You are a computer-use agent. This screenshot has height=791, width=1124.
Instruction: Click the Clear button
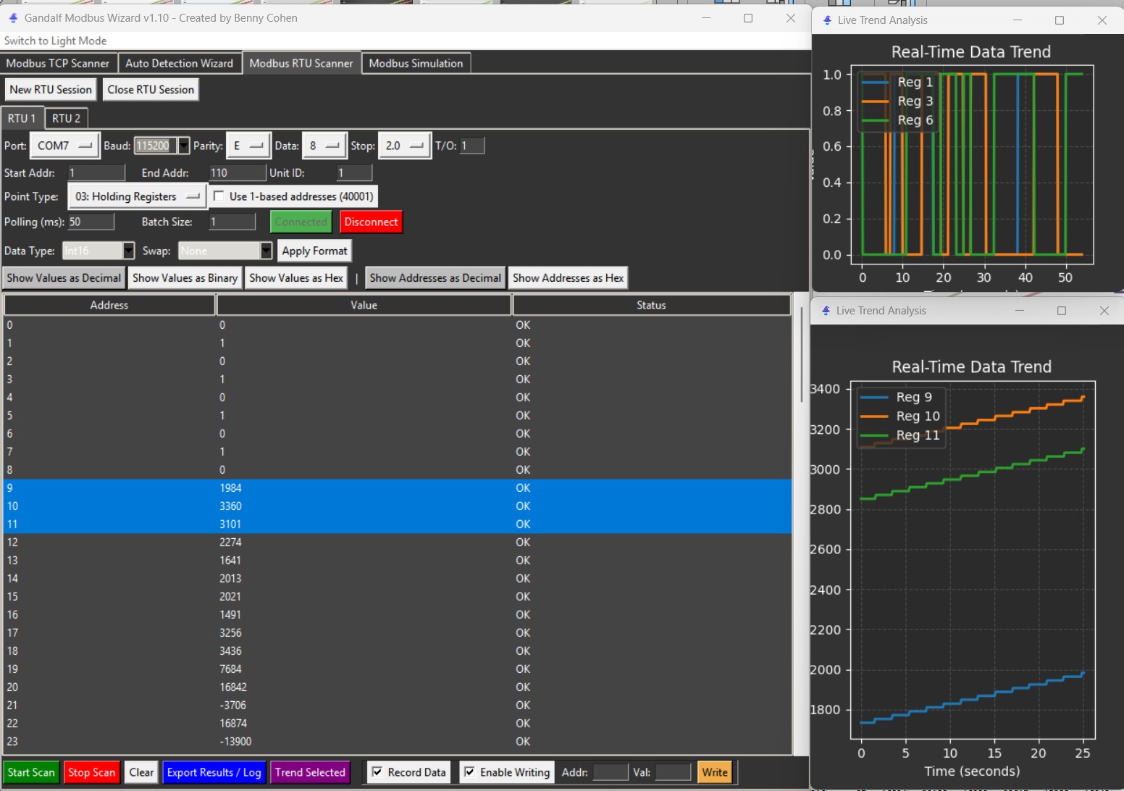coord(141,773)
